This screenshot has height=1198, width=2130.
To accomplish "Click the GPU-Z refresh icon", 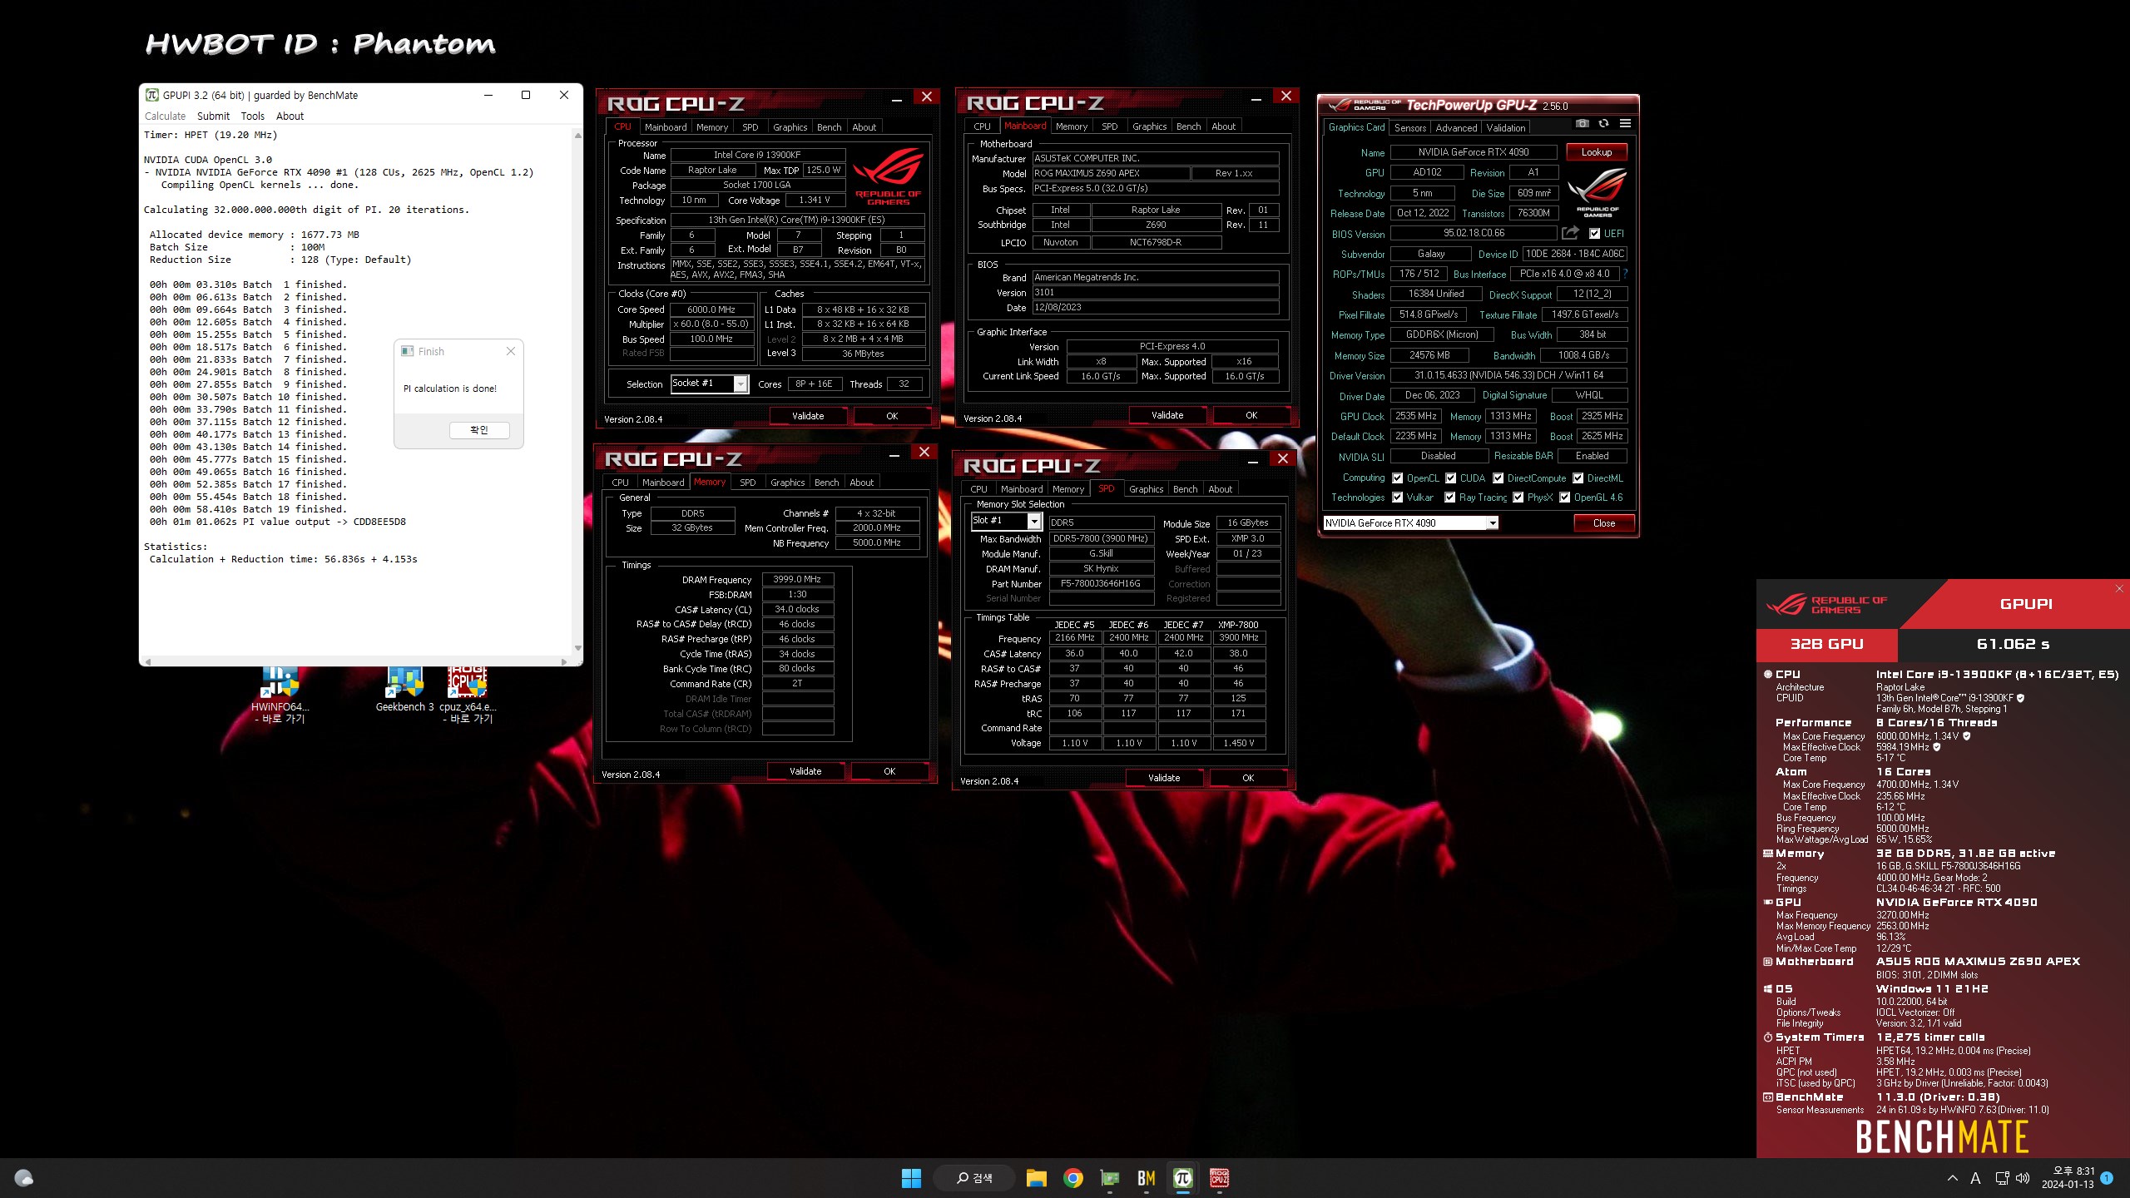I will pyautogui.click(x=1603, y=124).
